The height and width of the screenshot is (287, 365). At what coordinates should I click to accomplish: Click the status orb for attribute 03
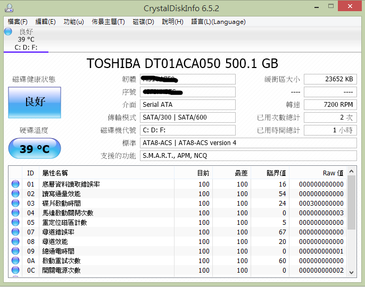click(x=15, y=203)
